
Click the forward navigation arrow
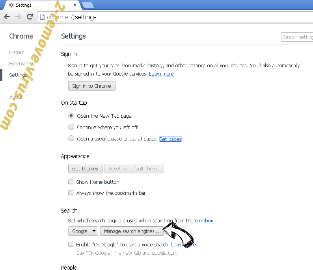19,17
